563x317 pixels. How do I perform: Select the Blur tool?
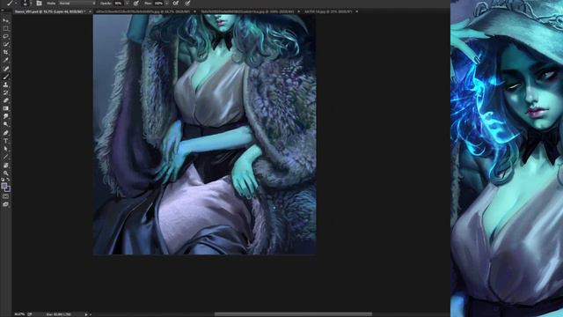6,116
